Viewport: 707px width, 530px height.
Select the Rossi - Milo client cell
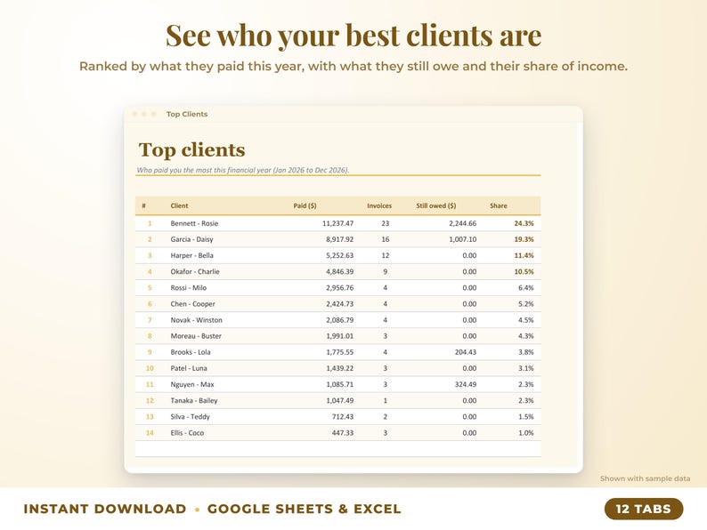coord(189,288)
